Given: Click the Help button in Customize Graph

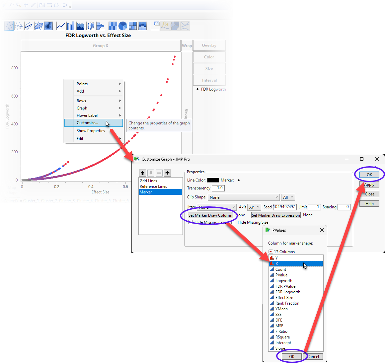Looking at the screenshot, I should click(369, 204).
